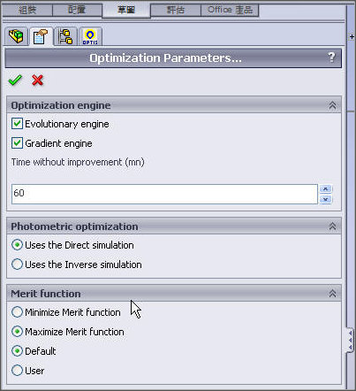Image resolution: width=356 pixels, height=391 pixels.
Task: Click the side panel collapse arrows handle
Action: tap(350, 341)
